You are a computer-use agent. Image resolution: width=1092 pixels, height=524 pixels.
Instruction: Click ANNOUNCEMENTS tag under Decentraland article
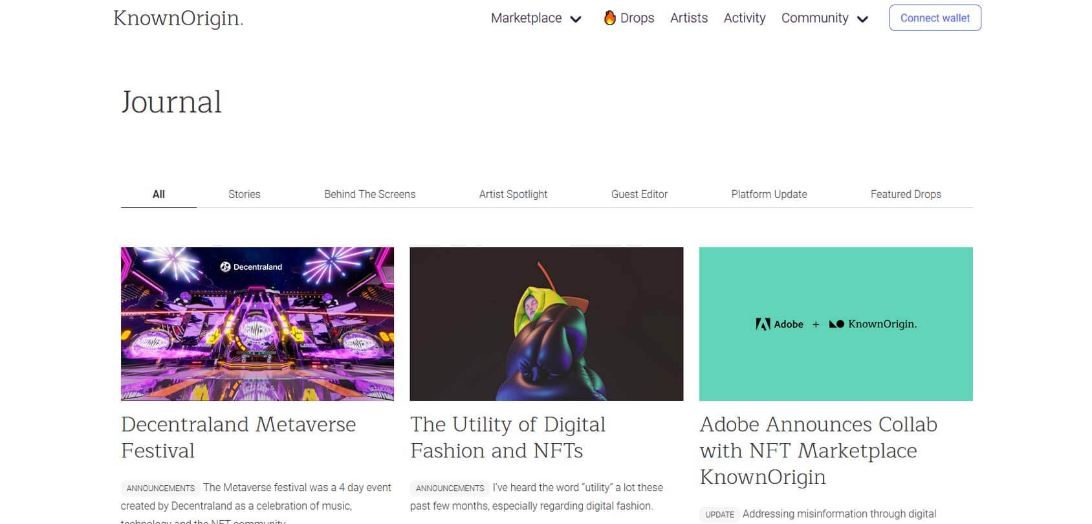tap(160, 488)
